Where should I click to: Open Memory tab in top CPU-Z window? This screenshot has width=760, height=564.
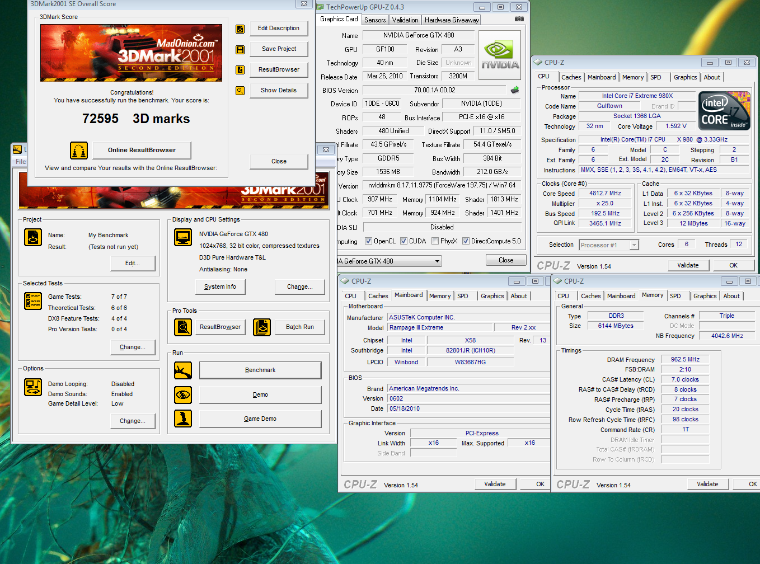(633, 77)
